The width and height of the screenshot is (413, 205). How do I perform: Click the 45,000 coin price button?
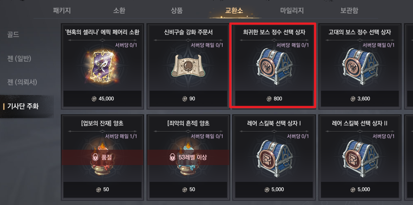click(102, 99)
